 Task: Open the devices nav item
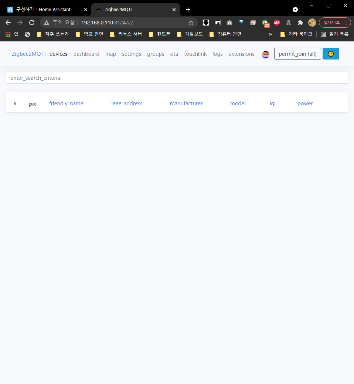[x=58, y=54]
